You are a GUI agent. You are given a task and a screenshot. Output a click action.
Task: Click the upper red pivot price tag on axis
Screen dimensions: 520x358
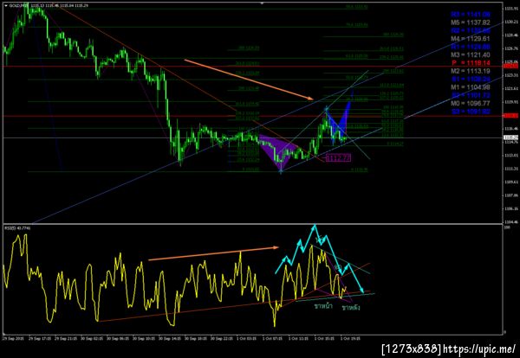(511, 67)
